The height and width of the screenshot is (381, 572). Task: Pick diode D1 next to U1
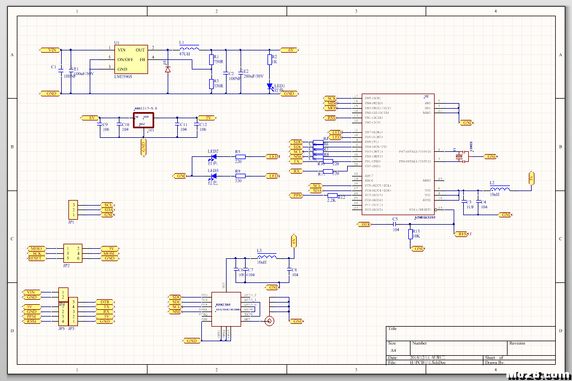168,69
